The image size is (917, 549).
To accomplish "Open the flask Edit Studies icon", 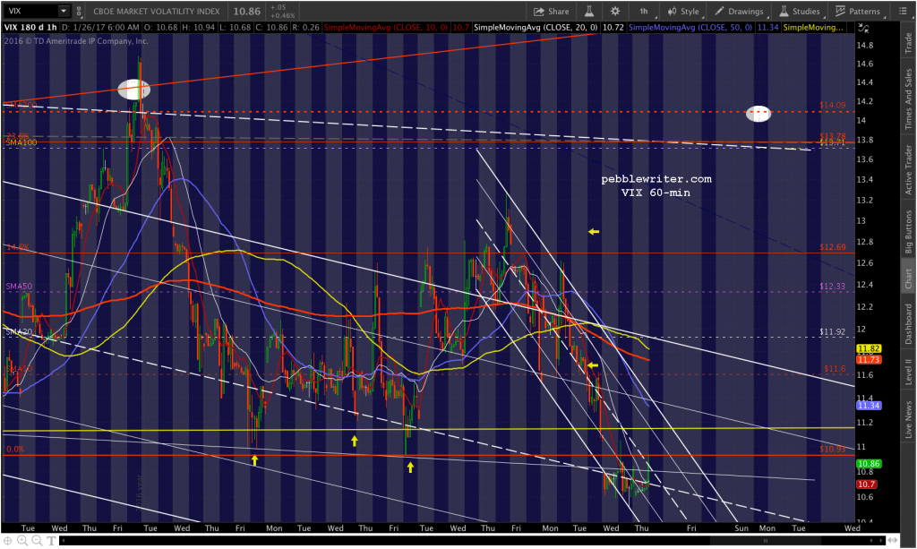I will tap(589, 11).
